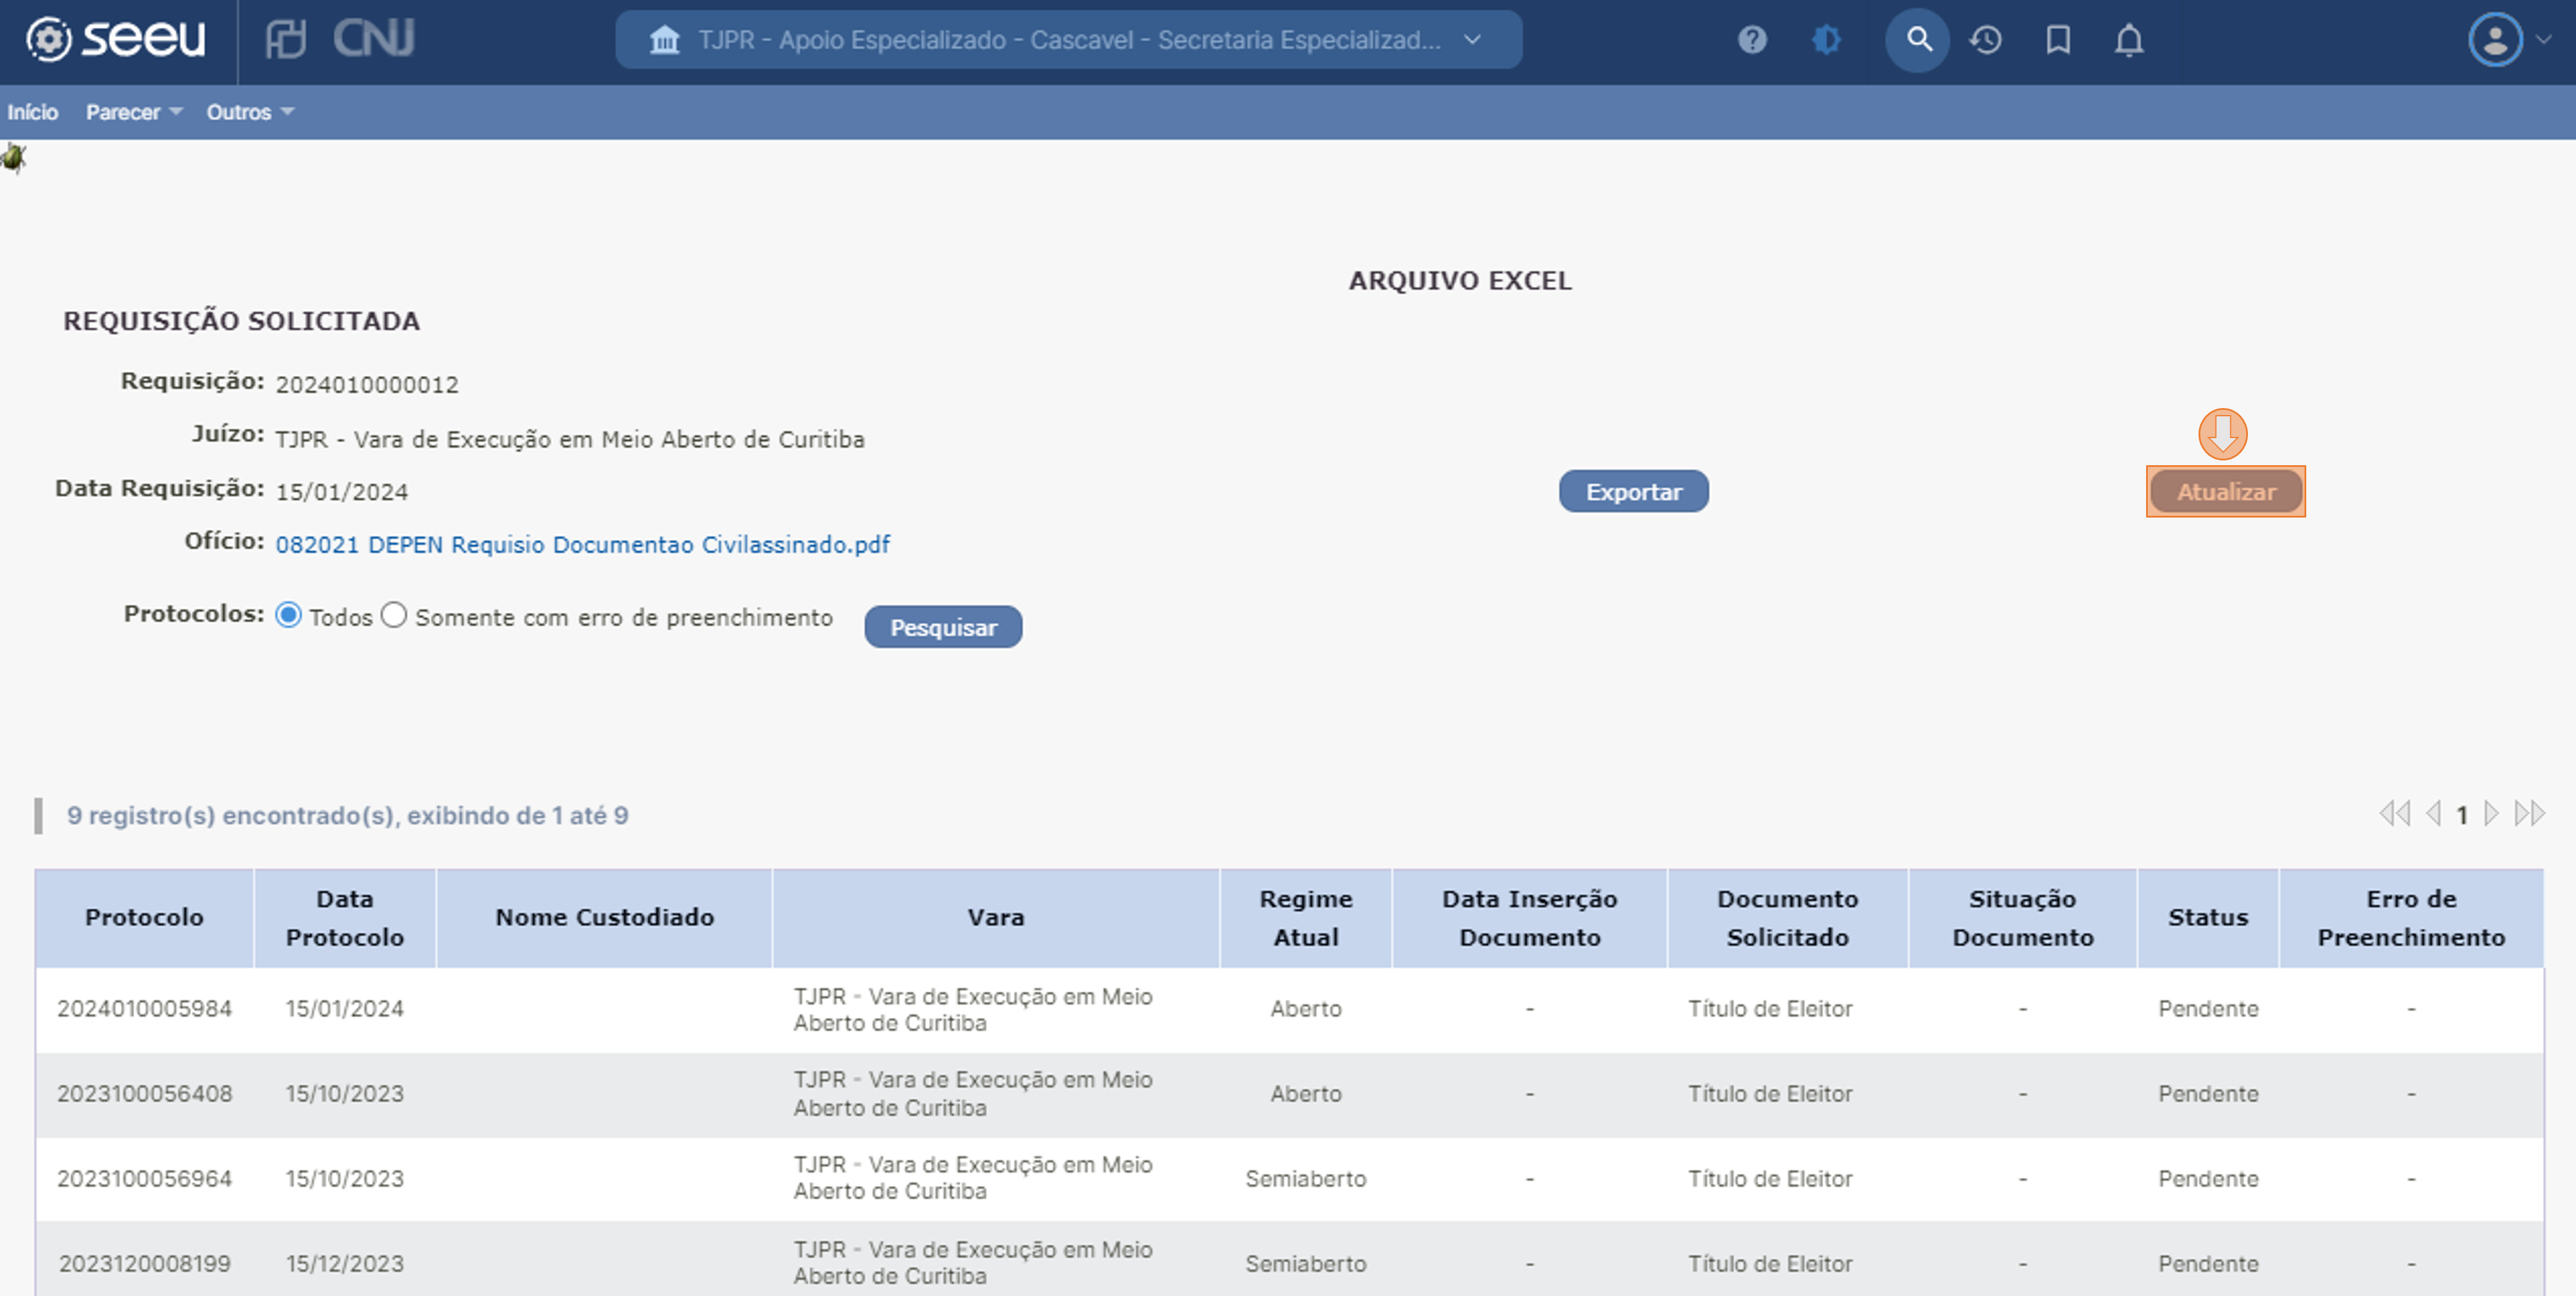
Task: Expand the user account chevron
Action: click(2544, 40)
